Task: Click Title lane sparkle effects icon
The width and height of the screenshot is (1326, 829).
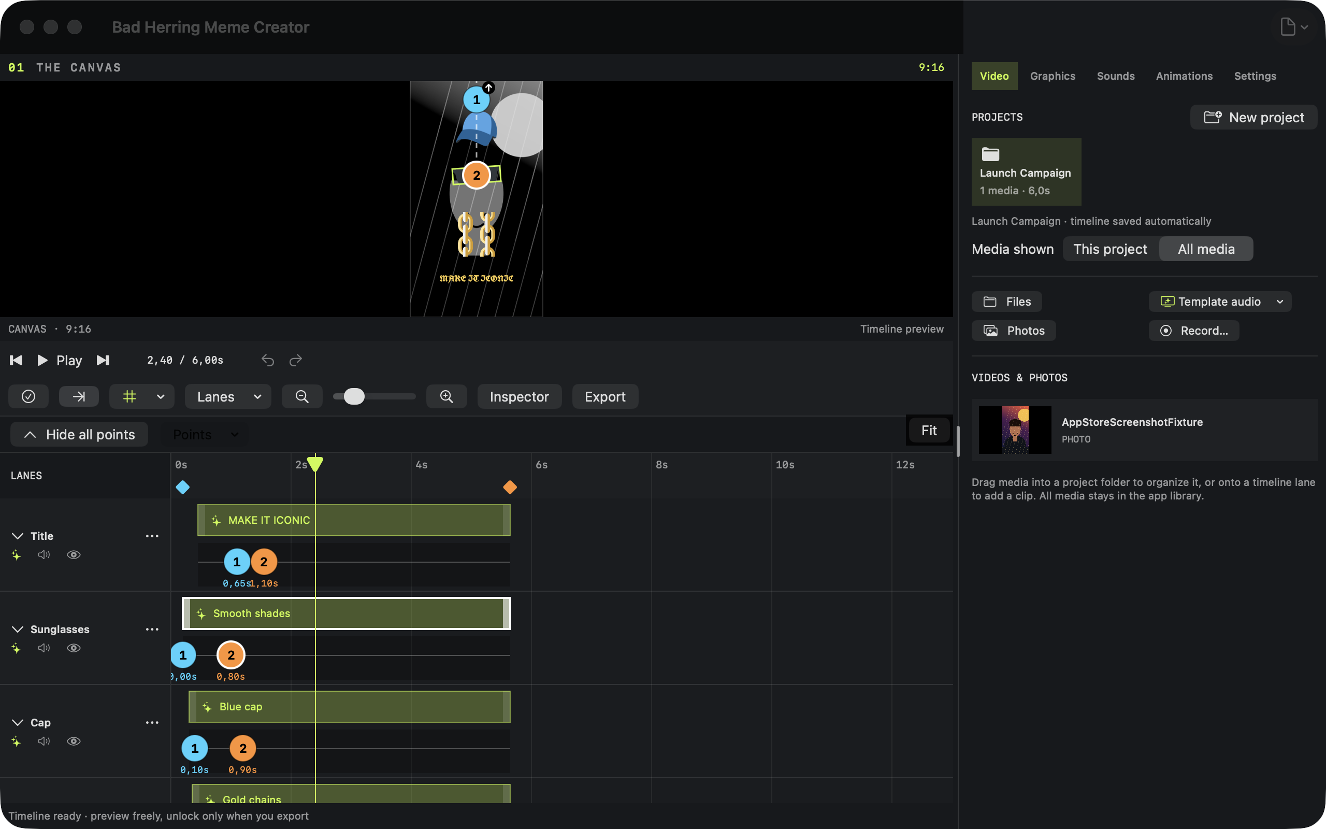Action: coord(17,555)
